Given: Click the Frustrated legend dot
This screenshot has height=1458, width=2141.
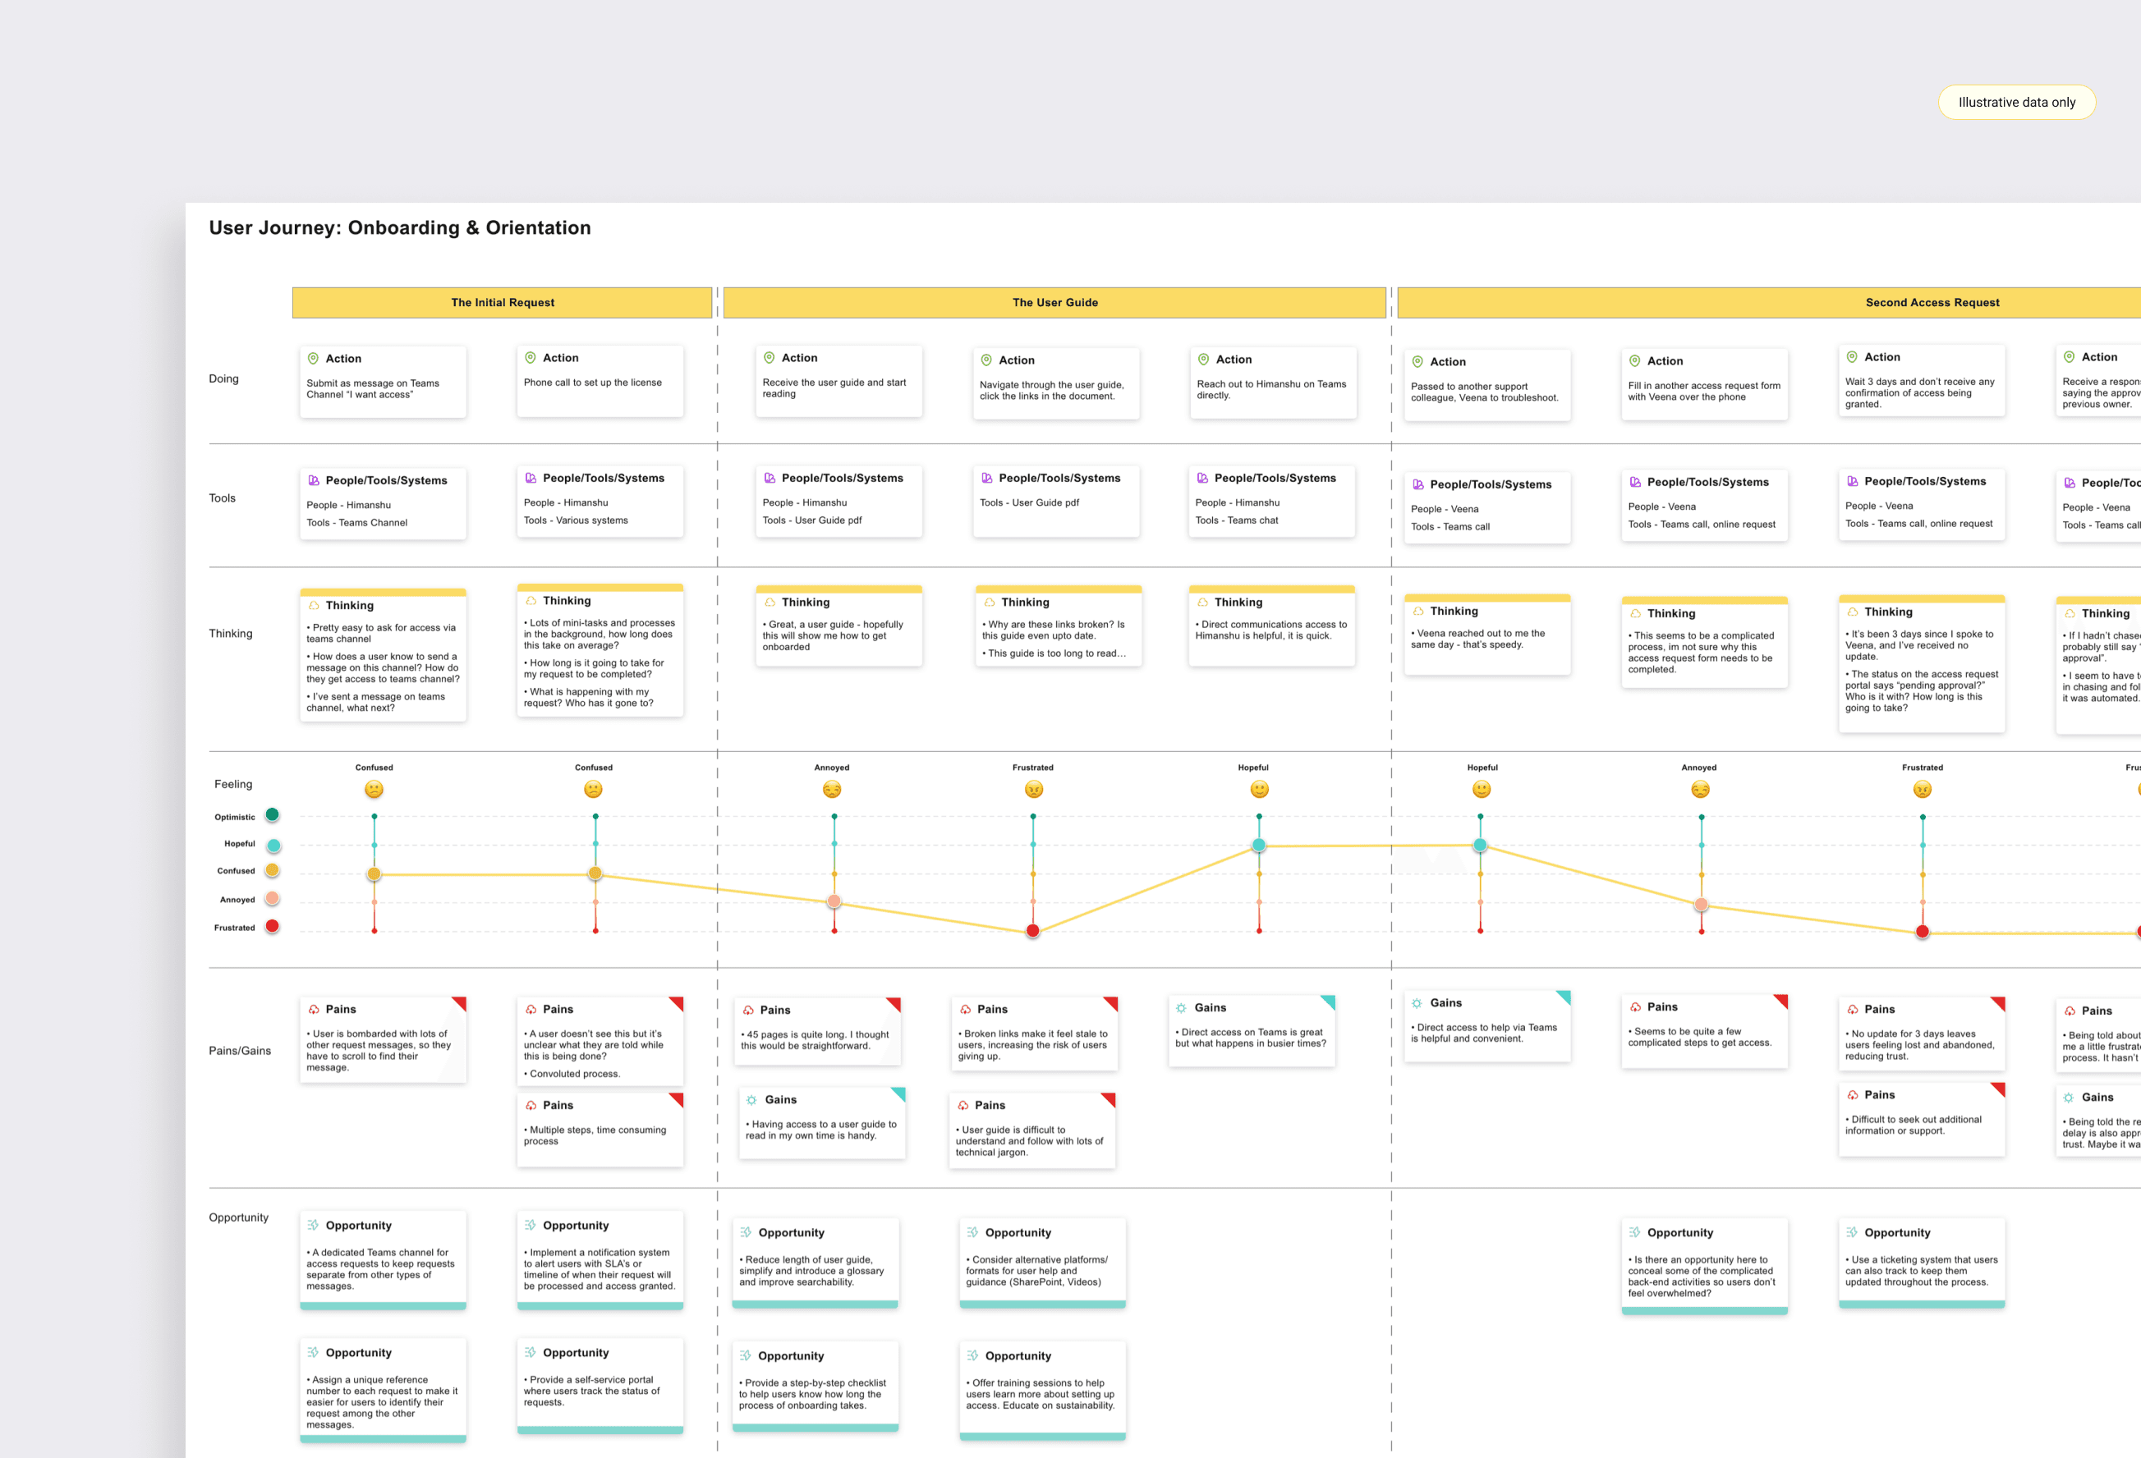Looking at the screenshot, I should tap(272, 927).
